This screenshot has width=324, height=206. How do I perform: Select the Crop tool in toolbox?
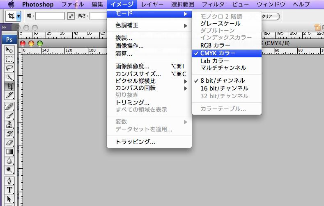[9, 86]
